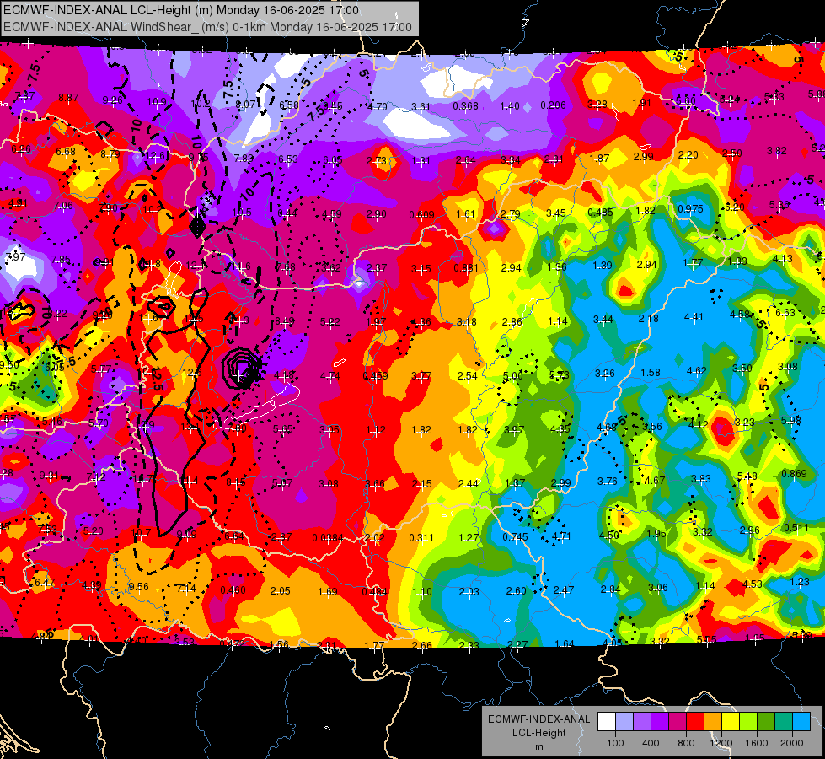This screenshot has height=759, width=825.
Task: Click the wind shear value 5.00
Action: click(513, 376)
